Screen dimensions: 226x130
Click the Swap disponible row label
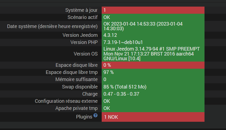80,87
